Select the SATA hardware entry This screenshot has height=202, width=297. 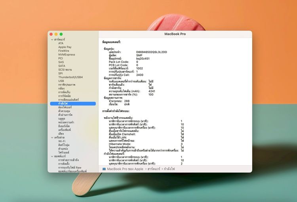click(x=62, y=66)
